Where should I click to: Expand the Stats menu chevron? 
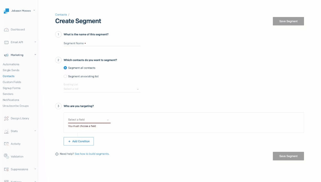[35, 131]
